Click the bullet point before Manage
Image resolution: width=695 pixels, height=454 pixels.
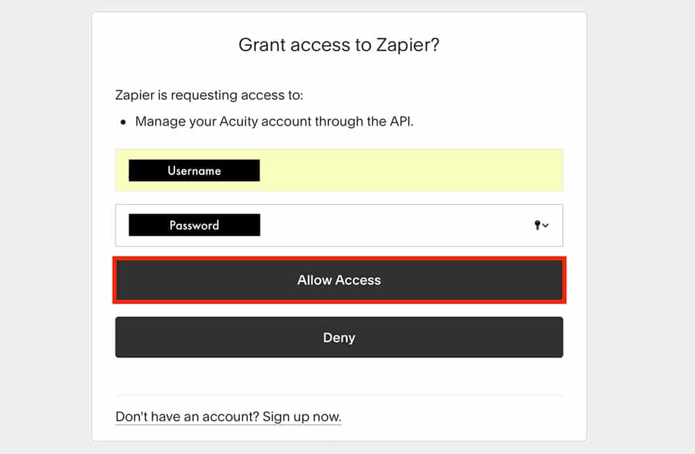(x=123, y=122)
